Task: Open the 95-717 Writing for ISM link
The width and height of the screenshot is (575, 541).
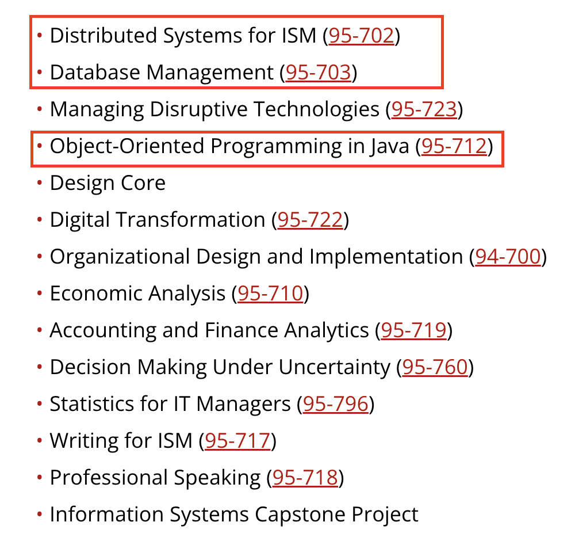Action: (x=237, y=441)
